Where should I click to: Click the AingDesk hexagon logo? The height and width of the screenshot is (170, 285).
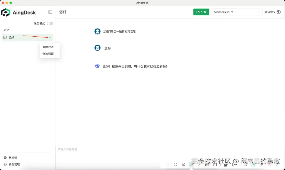click(x=6, y=13)
